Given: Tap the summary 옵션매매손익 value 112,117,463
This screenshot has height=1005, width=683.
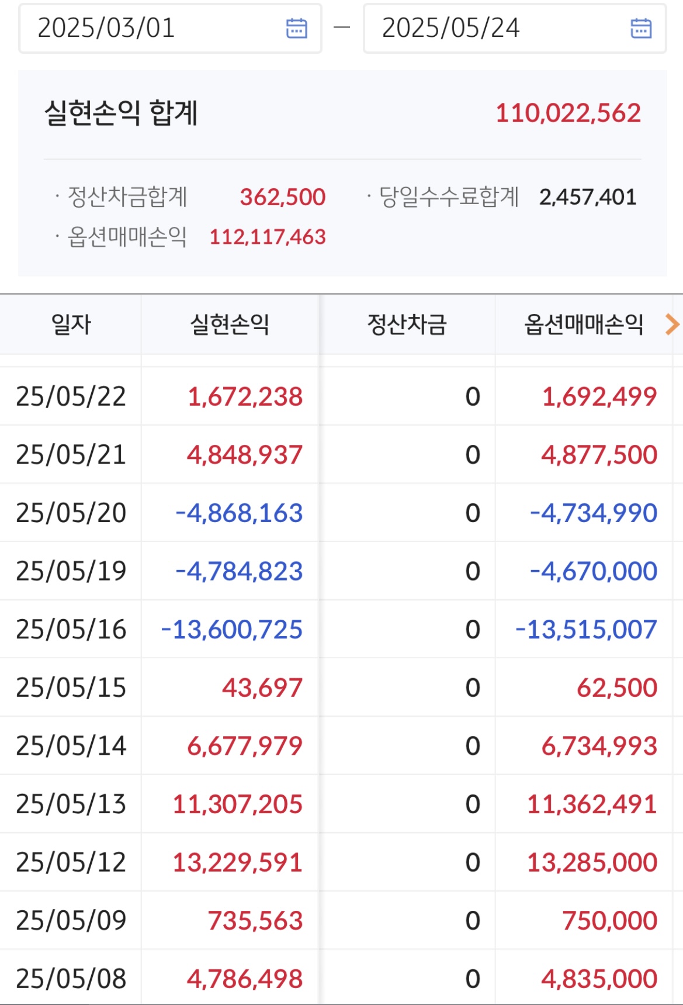Looking at the screenshot, I should tap(268, 237).
